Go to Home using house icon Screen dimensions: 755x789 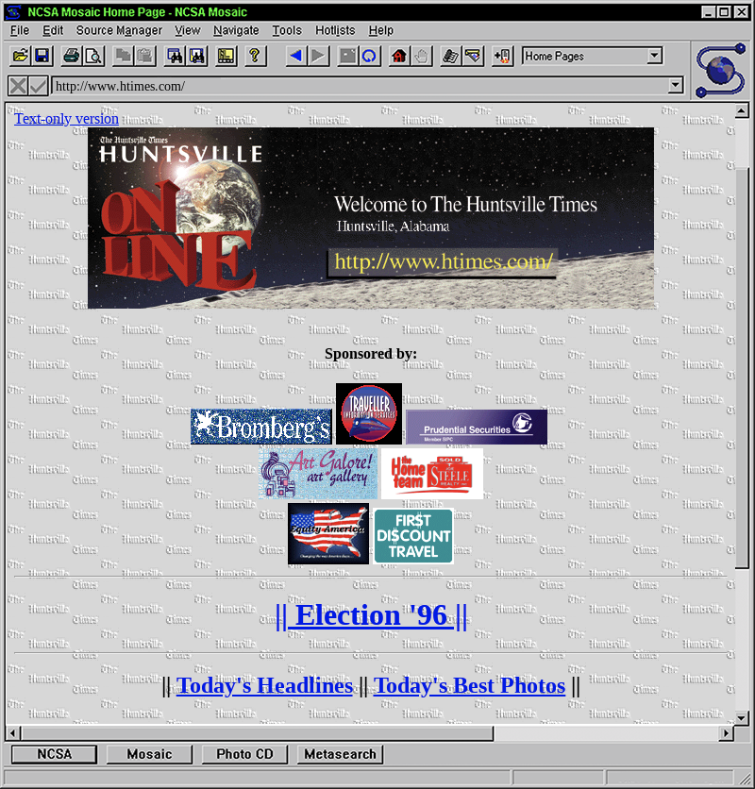[x=399, y=57]
